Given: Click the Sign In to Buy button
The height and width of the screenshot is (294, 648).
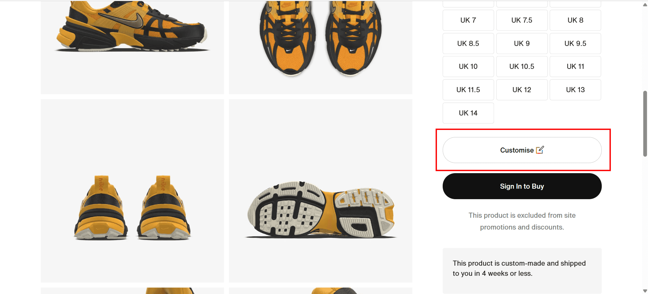Looking at the screenshot, I should pyautogui.click(x=522, y=186).
